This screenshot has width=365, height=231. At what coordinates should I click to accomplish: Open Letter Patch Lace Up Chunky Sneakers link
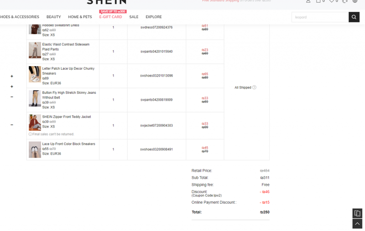[x=68, y=71]
